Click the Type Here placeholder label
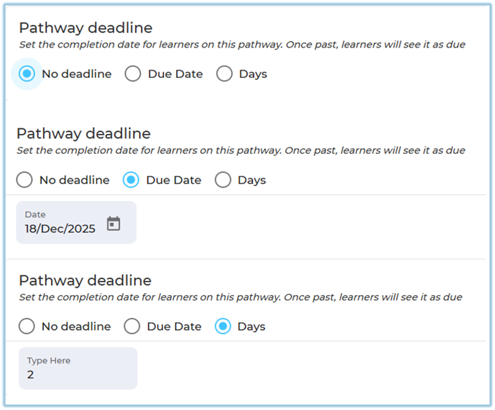 click(x=49, y=360)
